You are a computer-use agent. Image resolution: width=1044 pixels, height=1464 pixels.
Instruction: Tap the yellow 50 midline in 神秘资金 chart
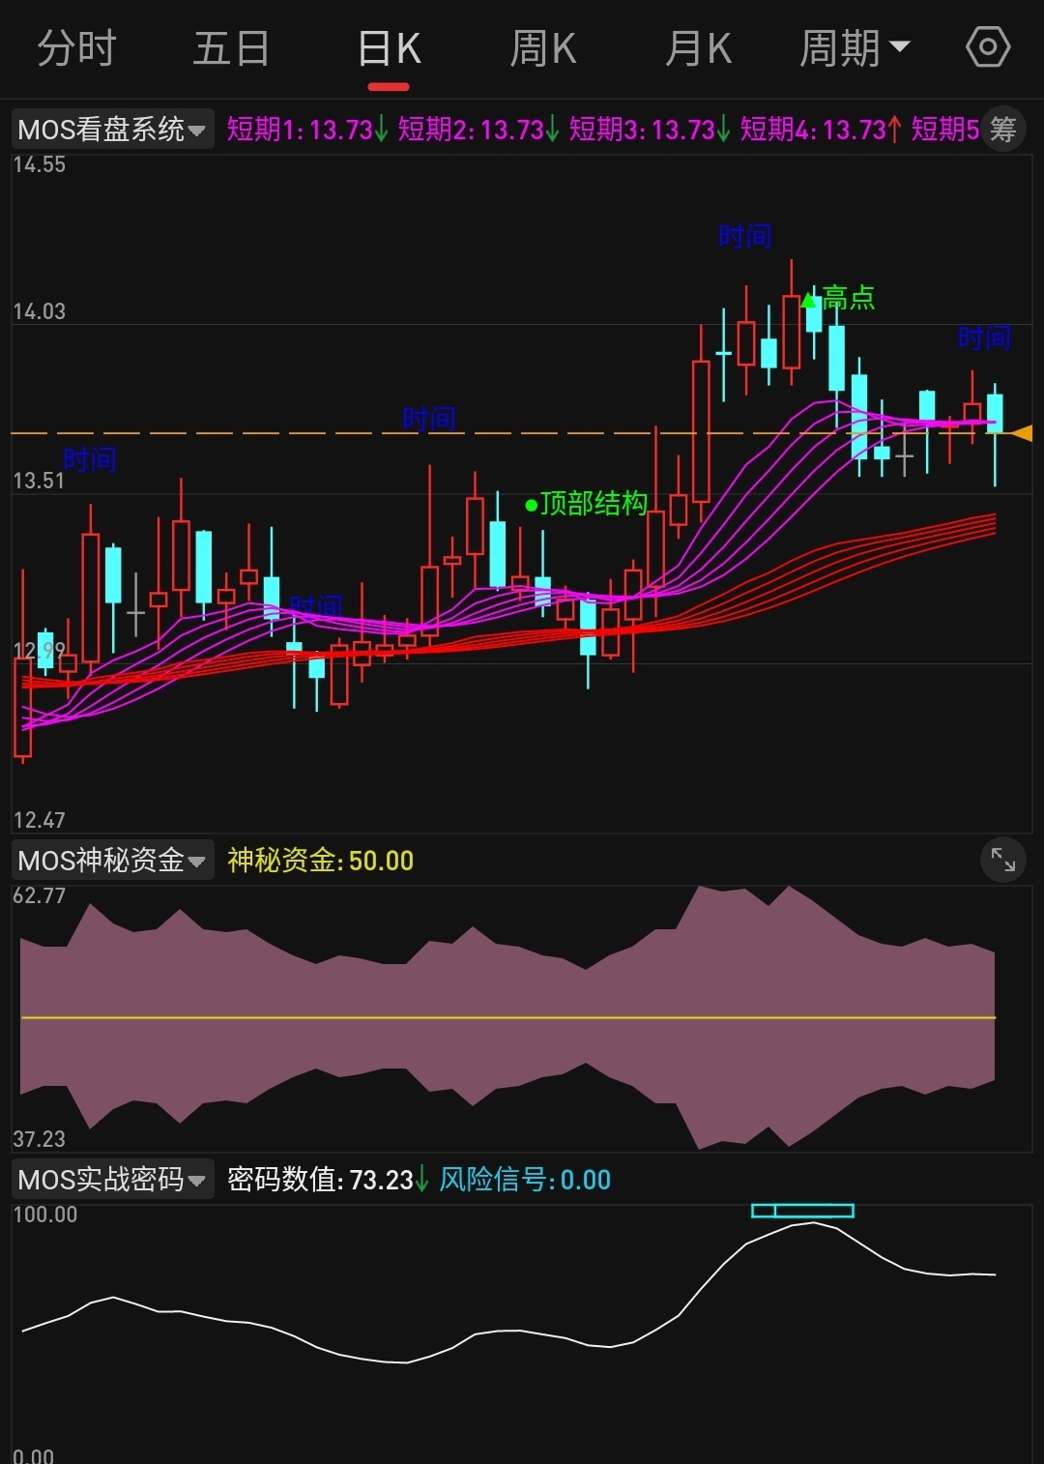[508, 1017]
